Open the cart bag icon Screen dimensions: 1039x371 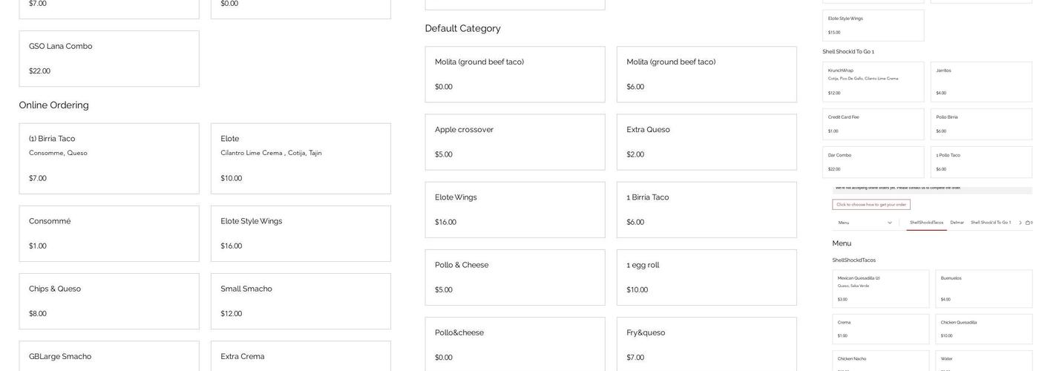click(x=1028, y=223)
